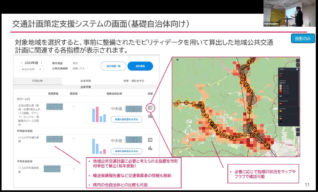
Task: Open the みなかみ町 municipality dropdown
Action: pyautogui.click(x=32, y=69)
